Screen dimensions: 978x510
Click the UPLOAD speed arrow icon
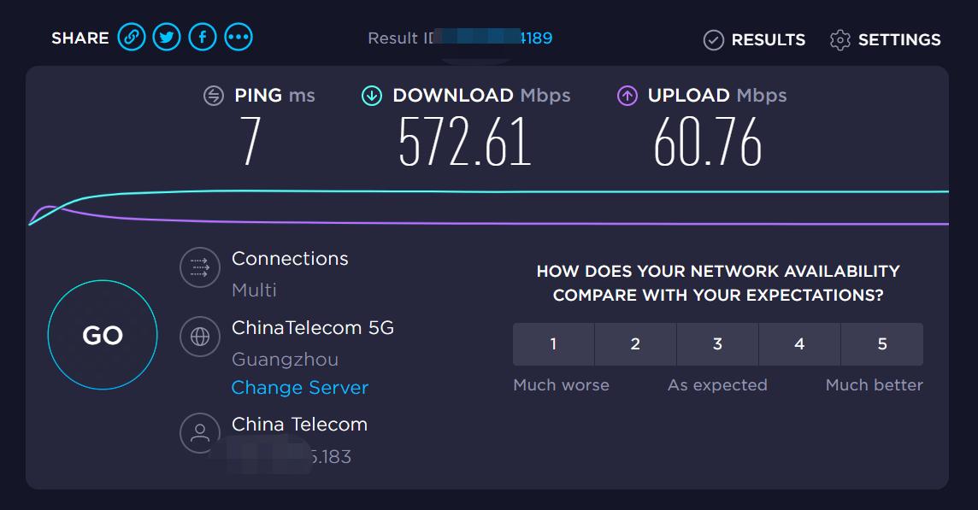point(625,96)
